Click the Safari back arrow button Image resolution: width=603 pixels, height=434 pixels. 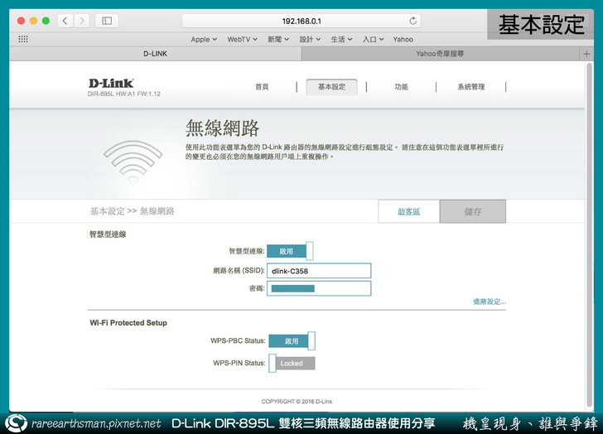(65, 21)
